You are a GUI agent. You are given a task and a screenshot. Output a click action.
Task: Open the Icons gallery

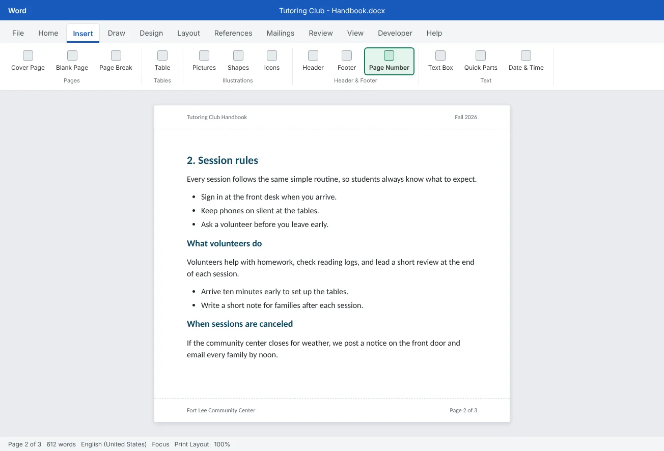coord(272,61)
